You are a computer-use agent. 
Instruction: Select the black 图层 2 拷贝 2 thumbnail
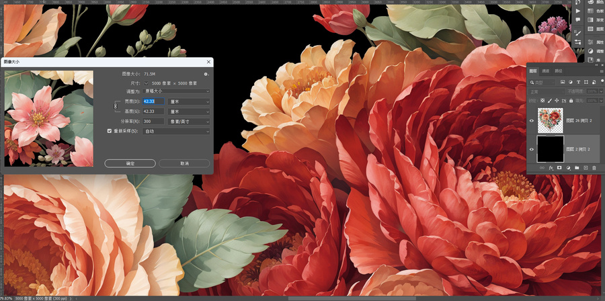tap(551, 148)
